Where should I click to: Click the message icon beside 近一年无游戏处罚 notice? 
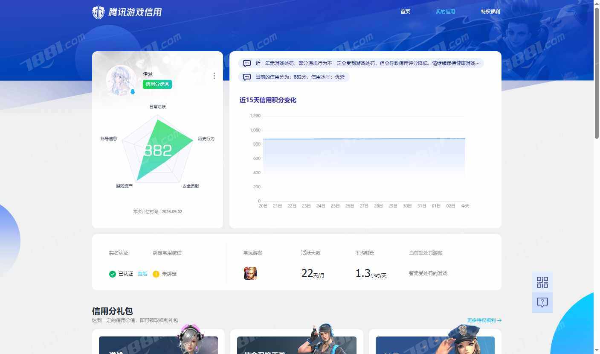247,63
